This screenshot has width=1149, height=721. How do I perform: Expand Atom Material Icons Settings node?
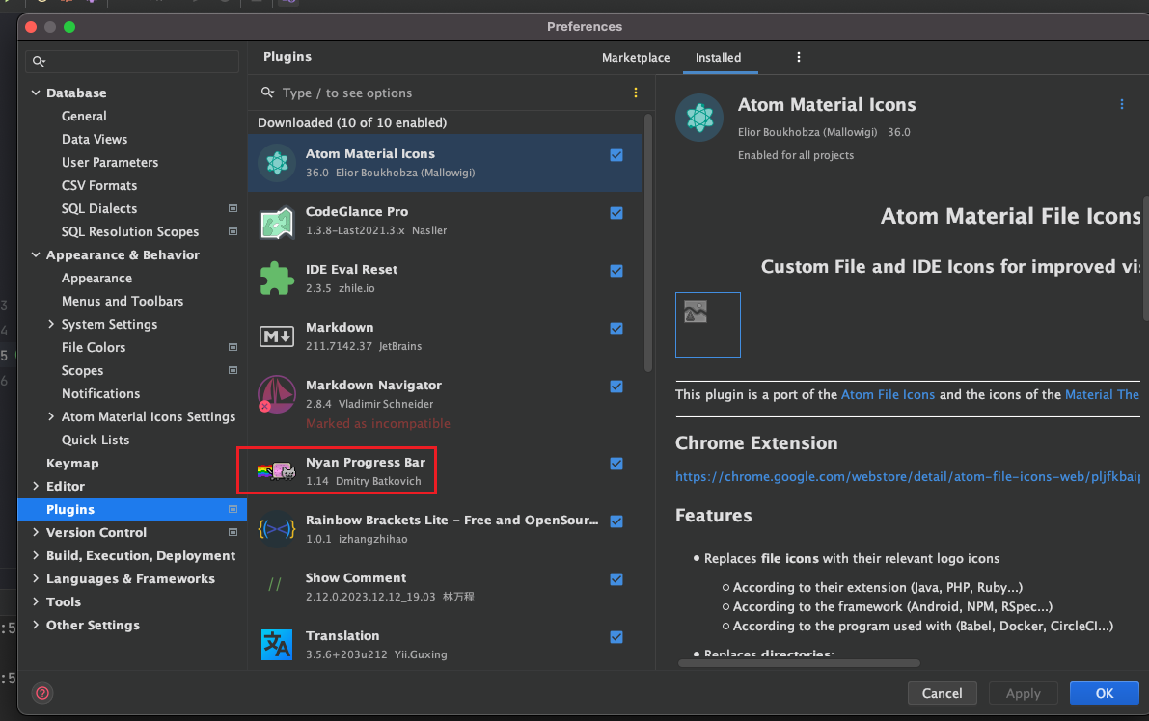(x=50, y=415)
